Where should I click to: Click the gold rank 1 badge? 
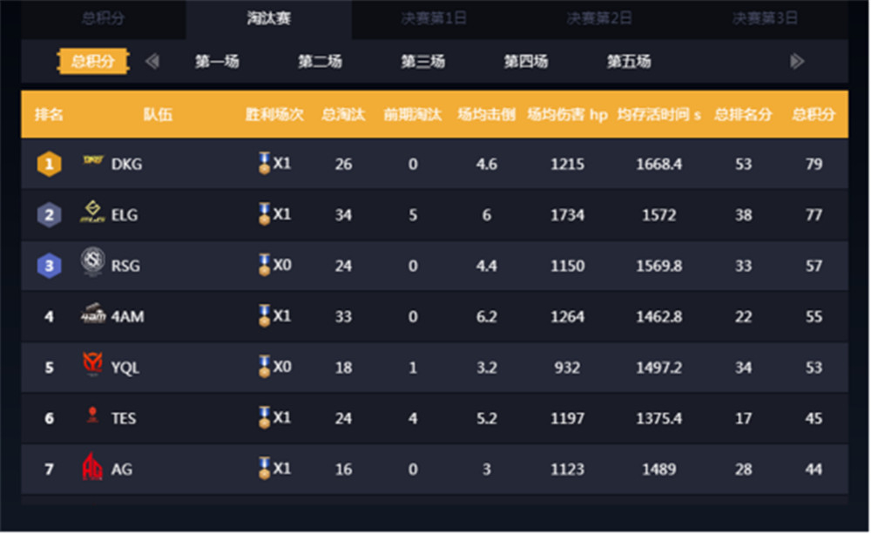click(49, 164)
